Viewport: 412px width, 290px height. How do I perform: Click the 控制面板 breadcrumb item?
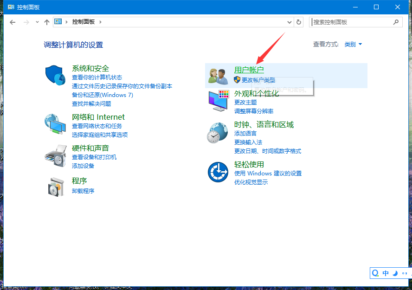(84, 22)
